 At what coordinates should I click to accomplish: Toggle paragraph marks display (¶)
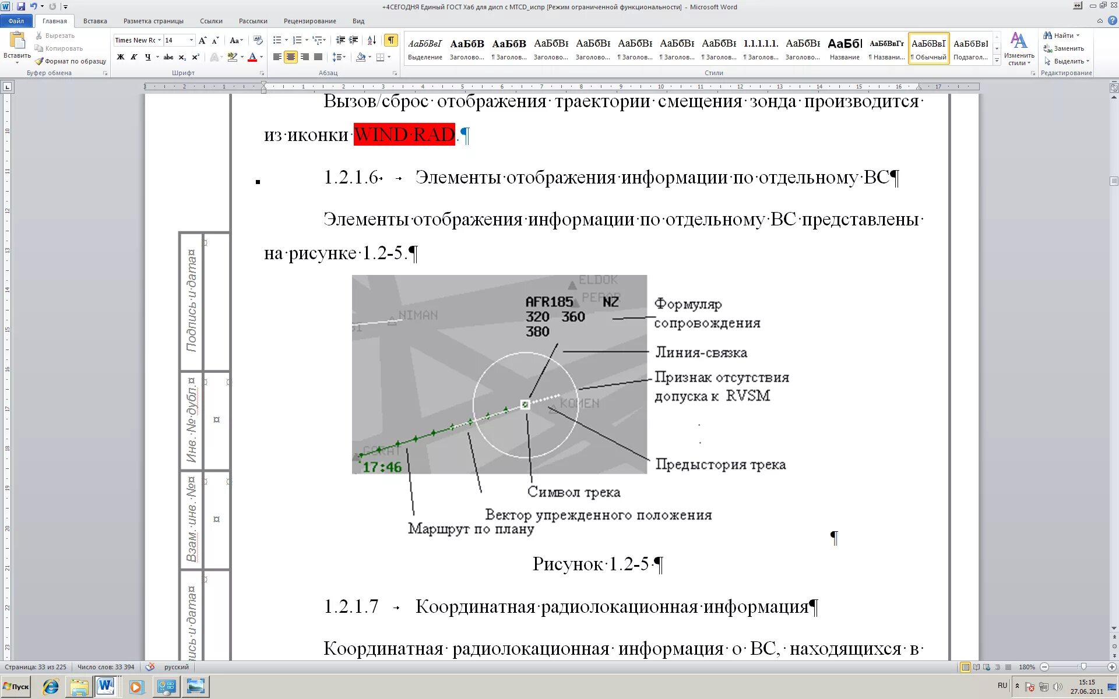[x=391, y=40]
